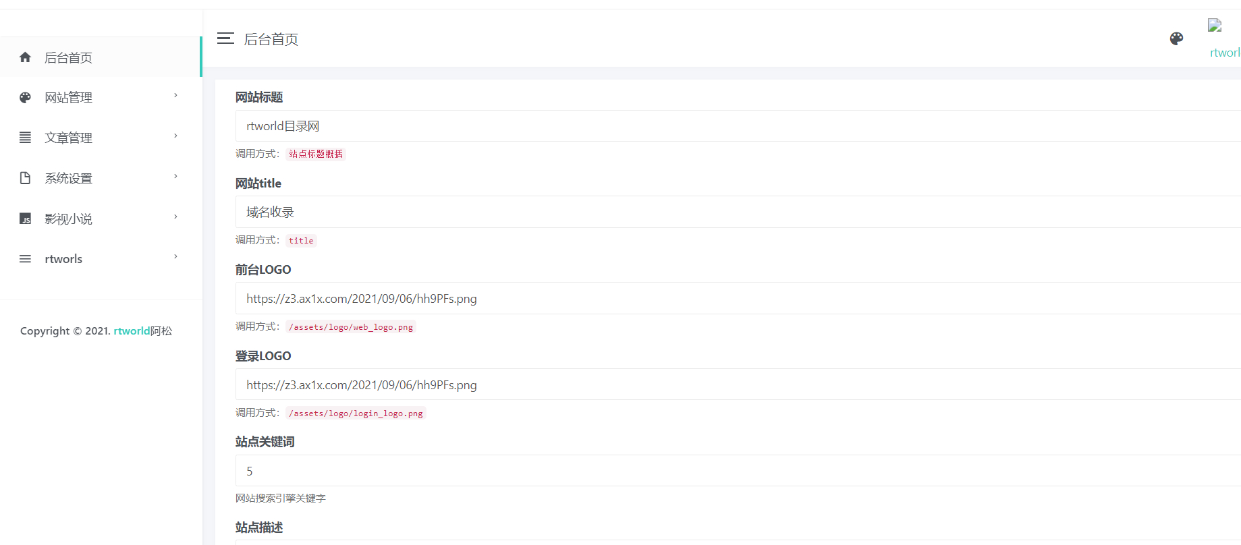The image size is (1241, 545).
Task: Expand the 影视小说 submenu chevron
Action: 175,217
